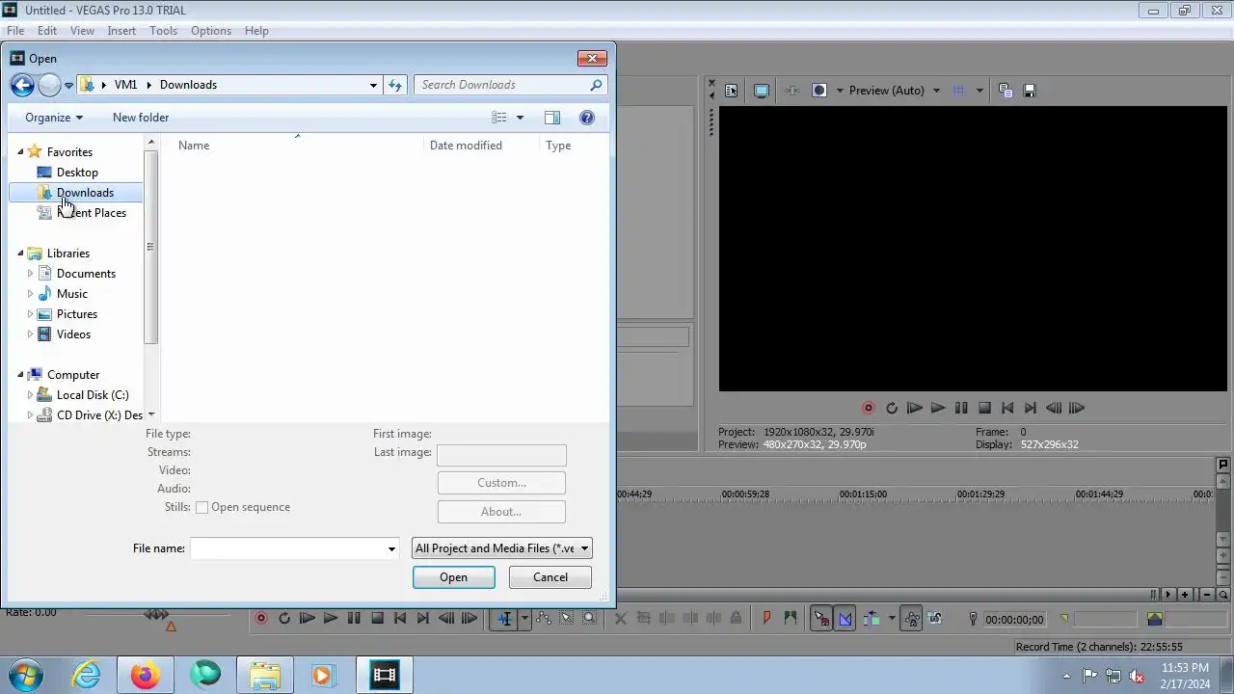The width and height of the screenshot is (1234, 694).
Task: Go to End using preview transport
Action: click(x=1031, y=408)
